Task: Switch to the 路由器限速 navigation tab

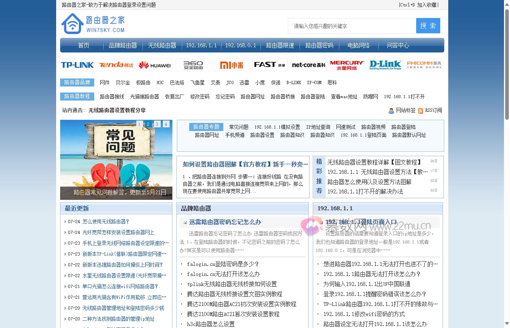Action: coord(279,45)
